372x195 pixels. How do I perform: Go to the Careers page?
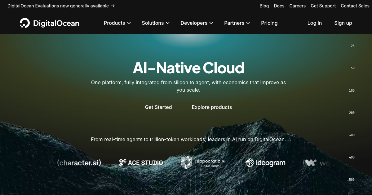[x=298, y=6]
